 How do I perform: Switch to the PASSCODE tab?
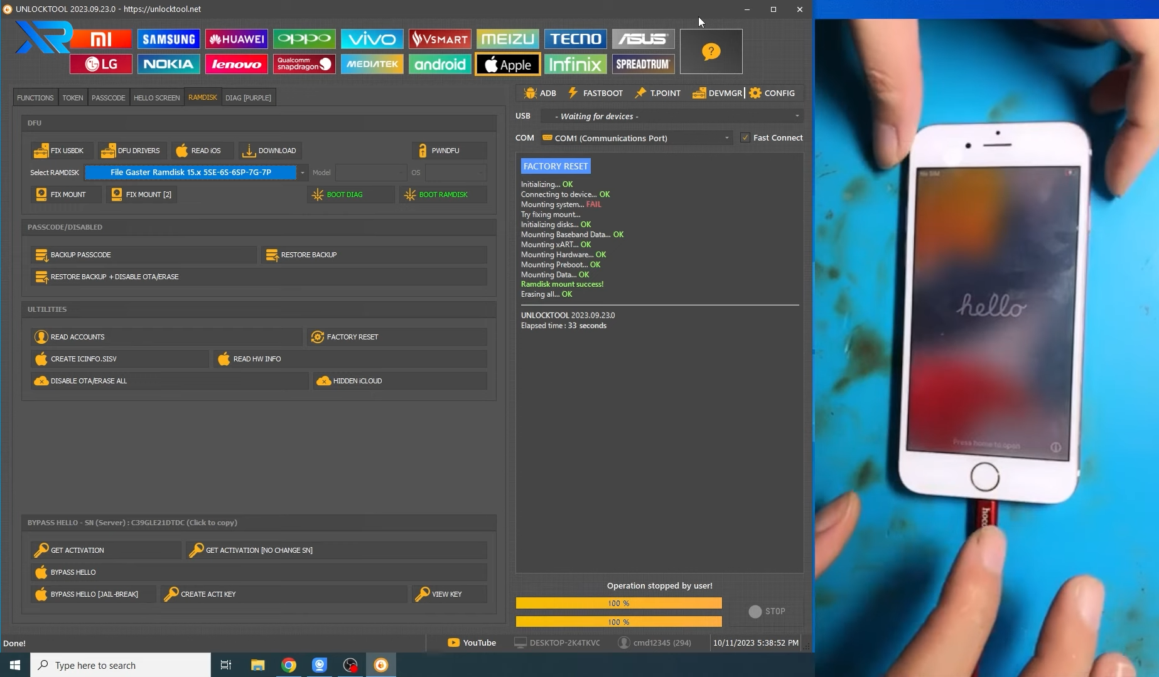pyautogui.click(x=108, y=97)
